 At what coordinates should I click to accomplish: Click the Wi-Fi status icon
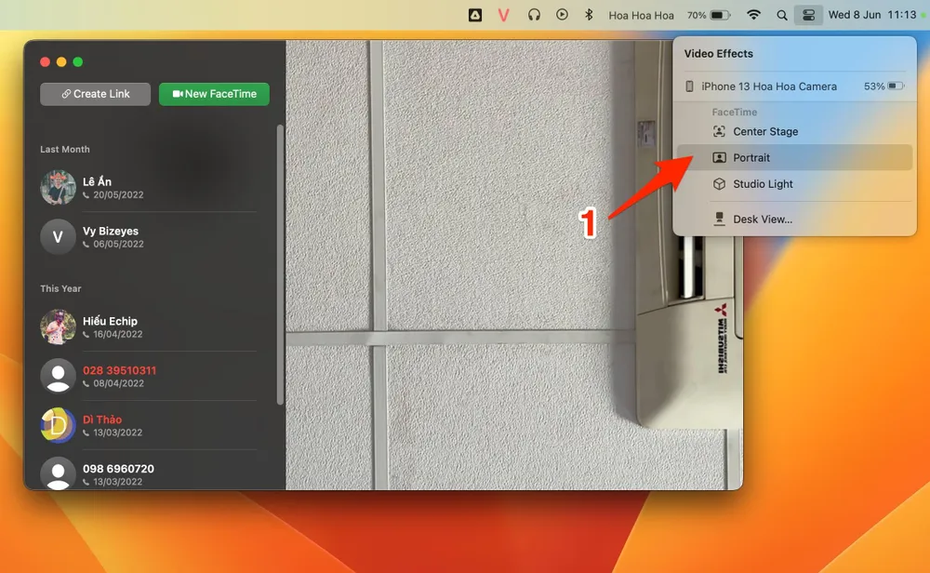coord(754,15)
